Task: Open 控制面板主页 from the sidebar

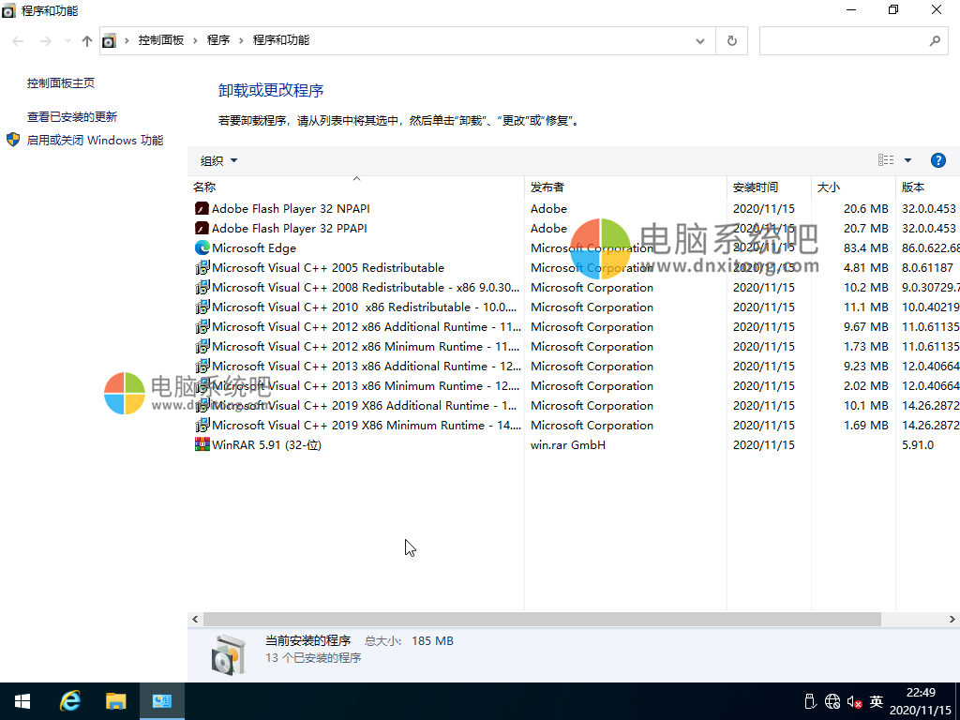Action: click(62, 82)
